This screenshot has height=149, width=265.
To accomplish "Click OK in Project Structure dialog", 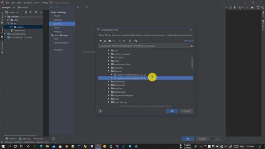I will [x=188, y=139].
